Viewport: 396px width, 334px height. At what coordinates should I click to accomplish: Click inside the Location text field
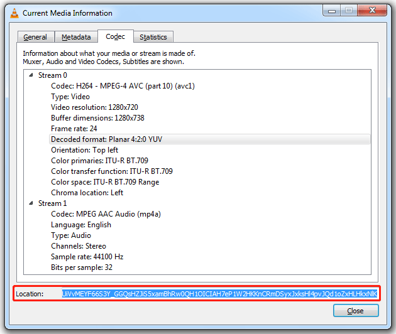coord(219,293)
